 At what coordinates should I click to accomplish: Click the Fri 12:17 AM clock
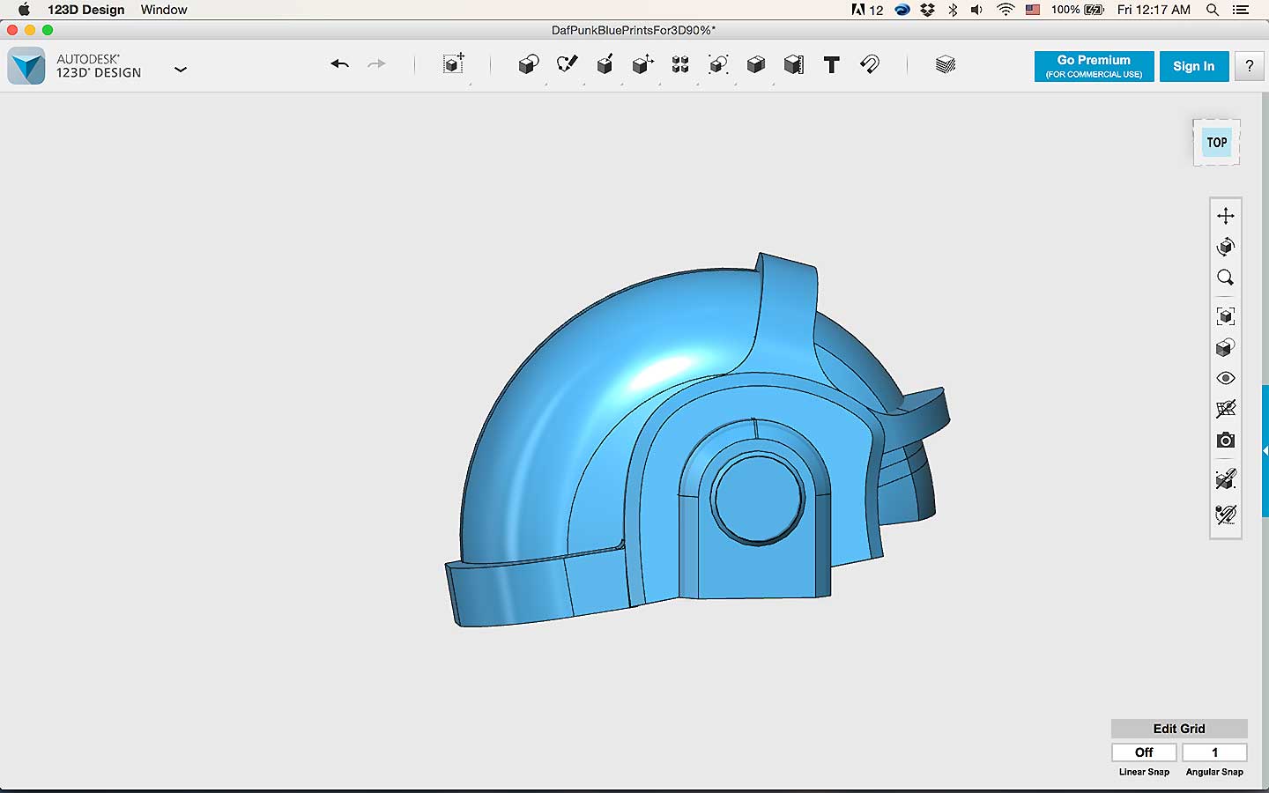click(x=1154, y=10)
